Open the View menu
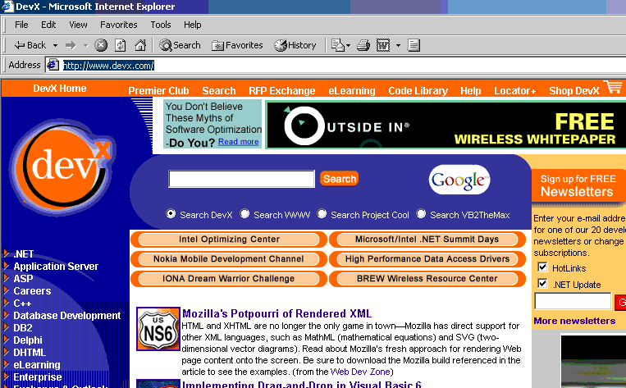Image resolution: width=626 pixels, height=388 pixels. coord(78,25)
